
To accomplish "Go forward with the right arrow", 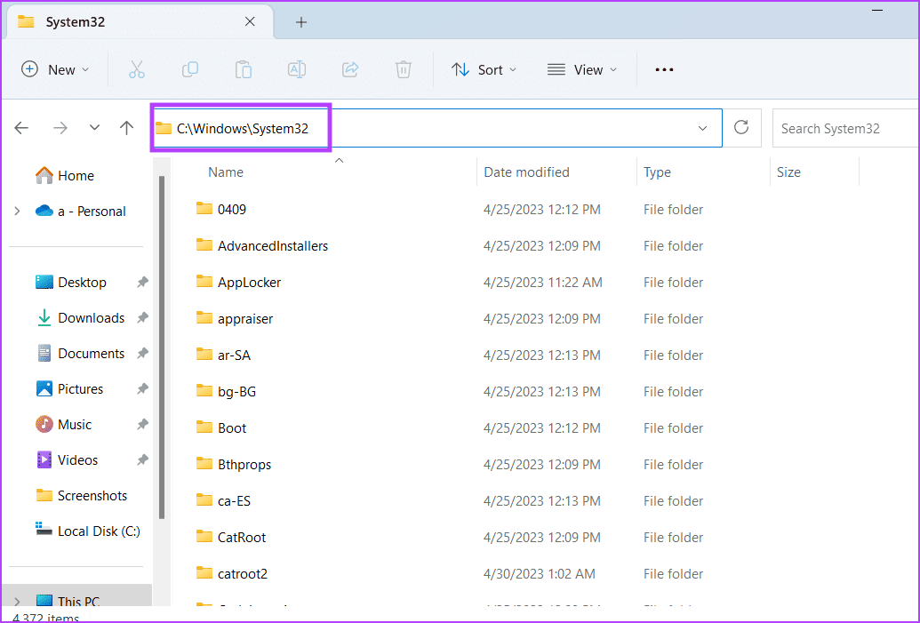I will coord(60,128).
